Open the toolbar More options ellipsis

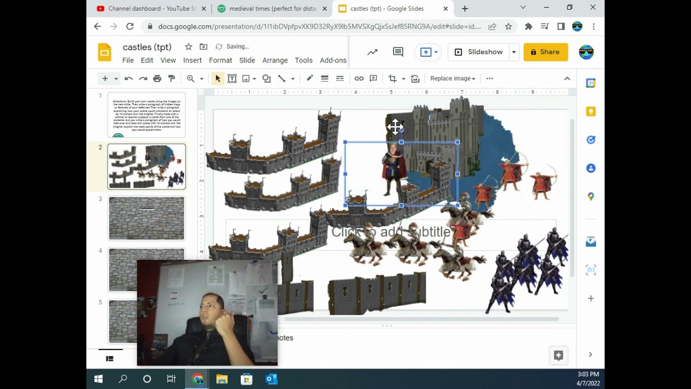pyautogui.click(x=490, y=78)
